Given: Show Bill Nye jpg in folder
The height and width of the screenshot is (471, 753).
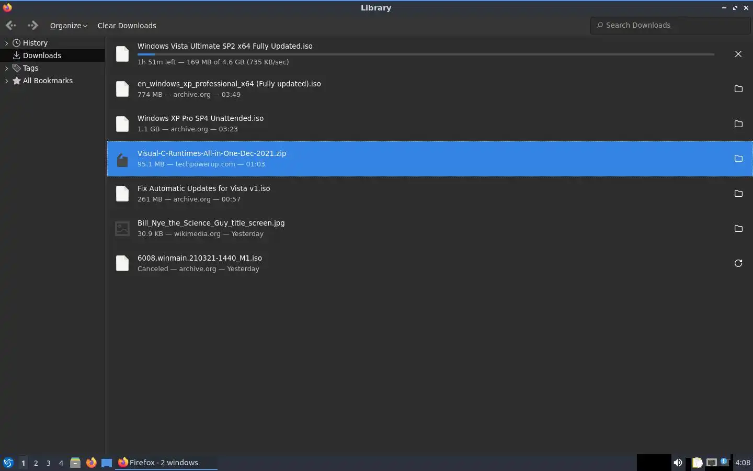Looking at the screenshot, I should [x=738, y=229].
